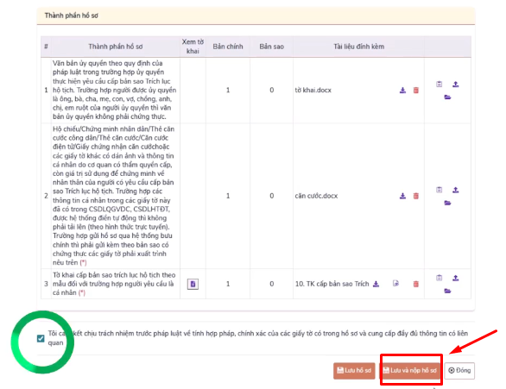Upload a file for the tờ khai.docx row

(x=455, y=85)
